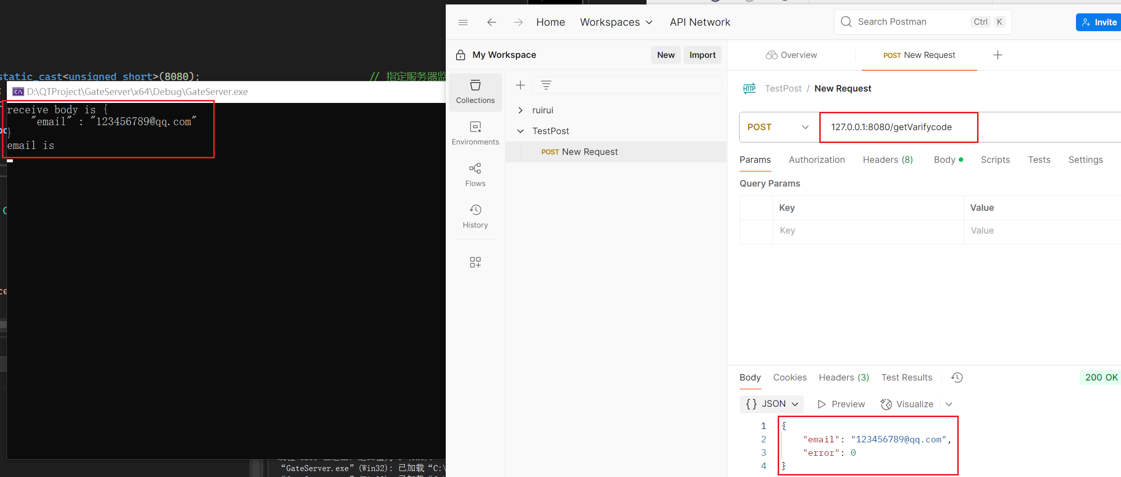
Task: Open the Collections sidebar panel
Action: click(x=475, y=92)
